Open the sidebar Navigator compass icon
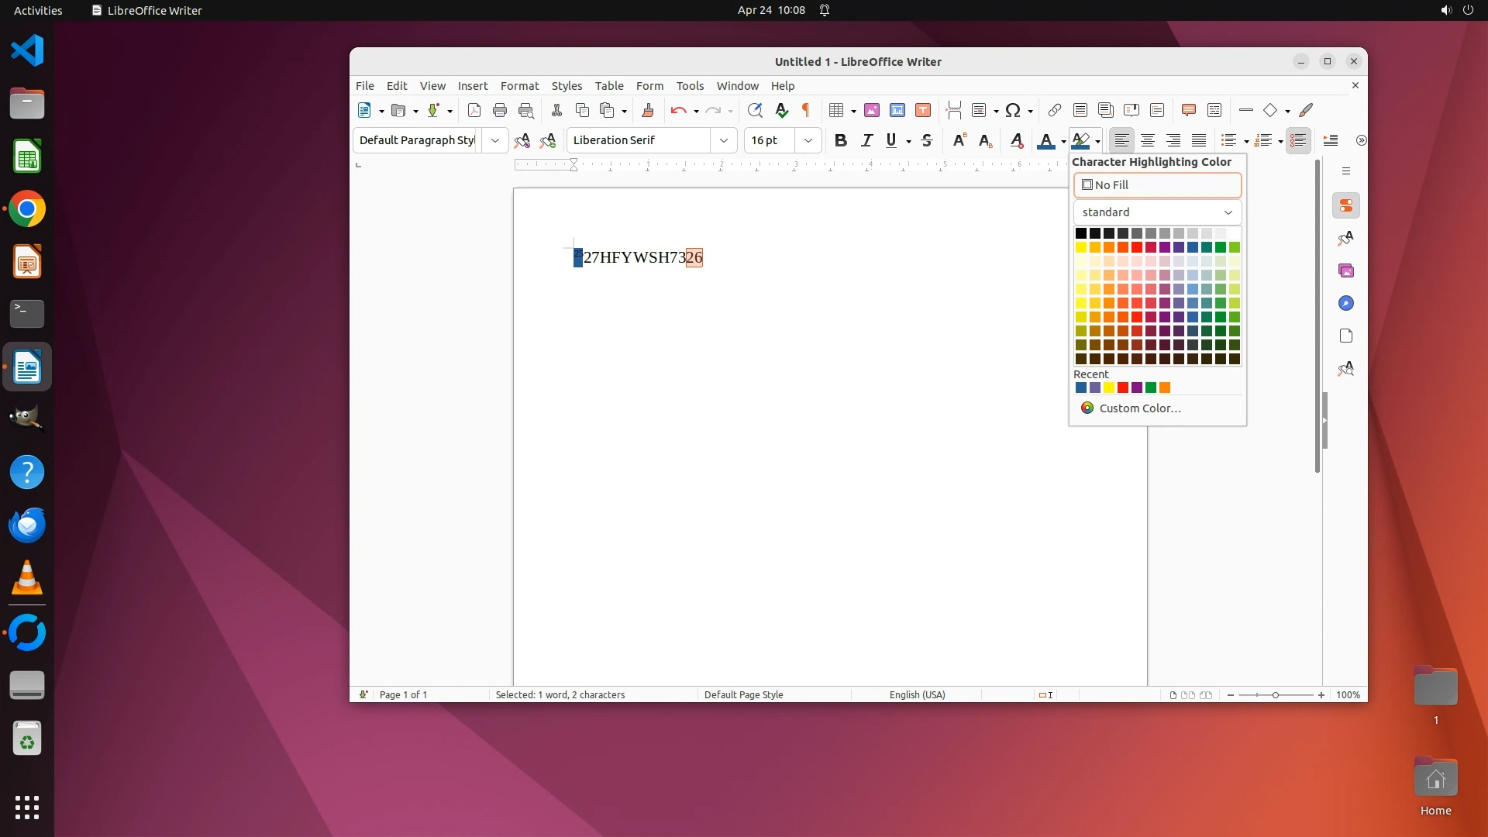This screenshot has width=1488, height=837. [x=1346, y=303]
